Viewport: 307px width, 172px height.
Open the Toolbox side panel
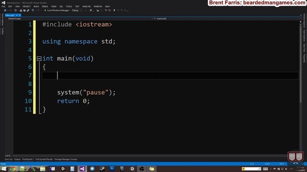(2, 31)
